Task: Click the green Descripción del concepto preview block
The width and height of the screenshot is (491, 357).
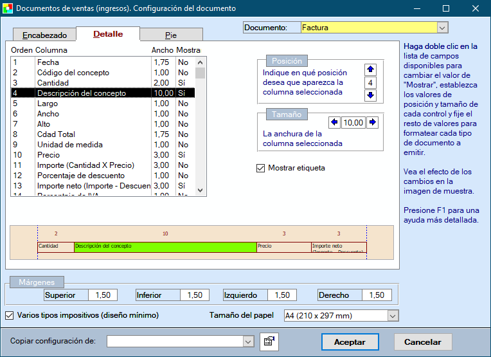Action: point(165,246)
